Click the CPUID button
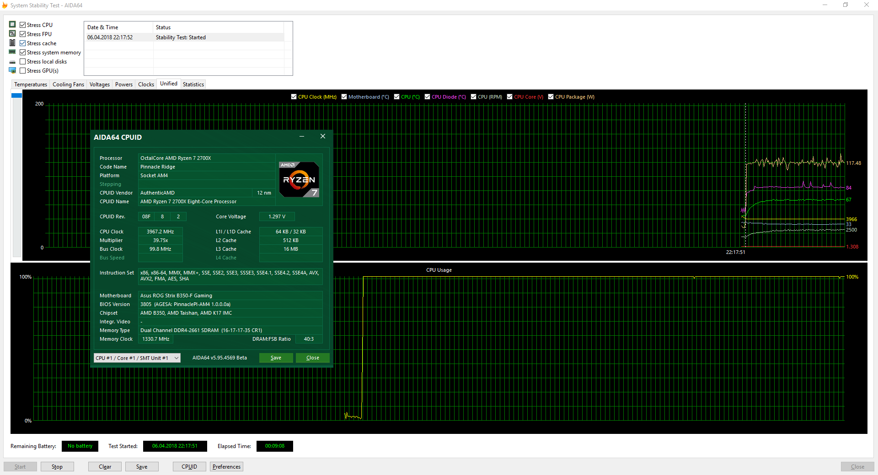 click(189, 467)
